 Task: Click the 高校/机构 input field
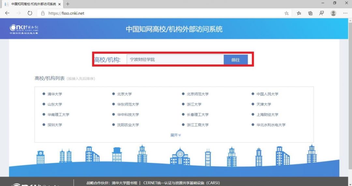175,60
